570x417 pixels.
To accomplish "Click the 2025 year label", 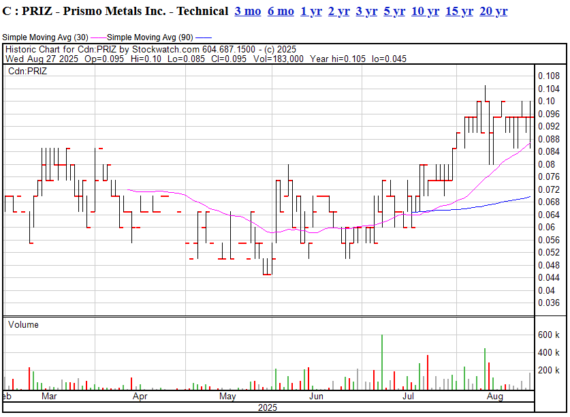I will [x=268, y=407].
